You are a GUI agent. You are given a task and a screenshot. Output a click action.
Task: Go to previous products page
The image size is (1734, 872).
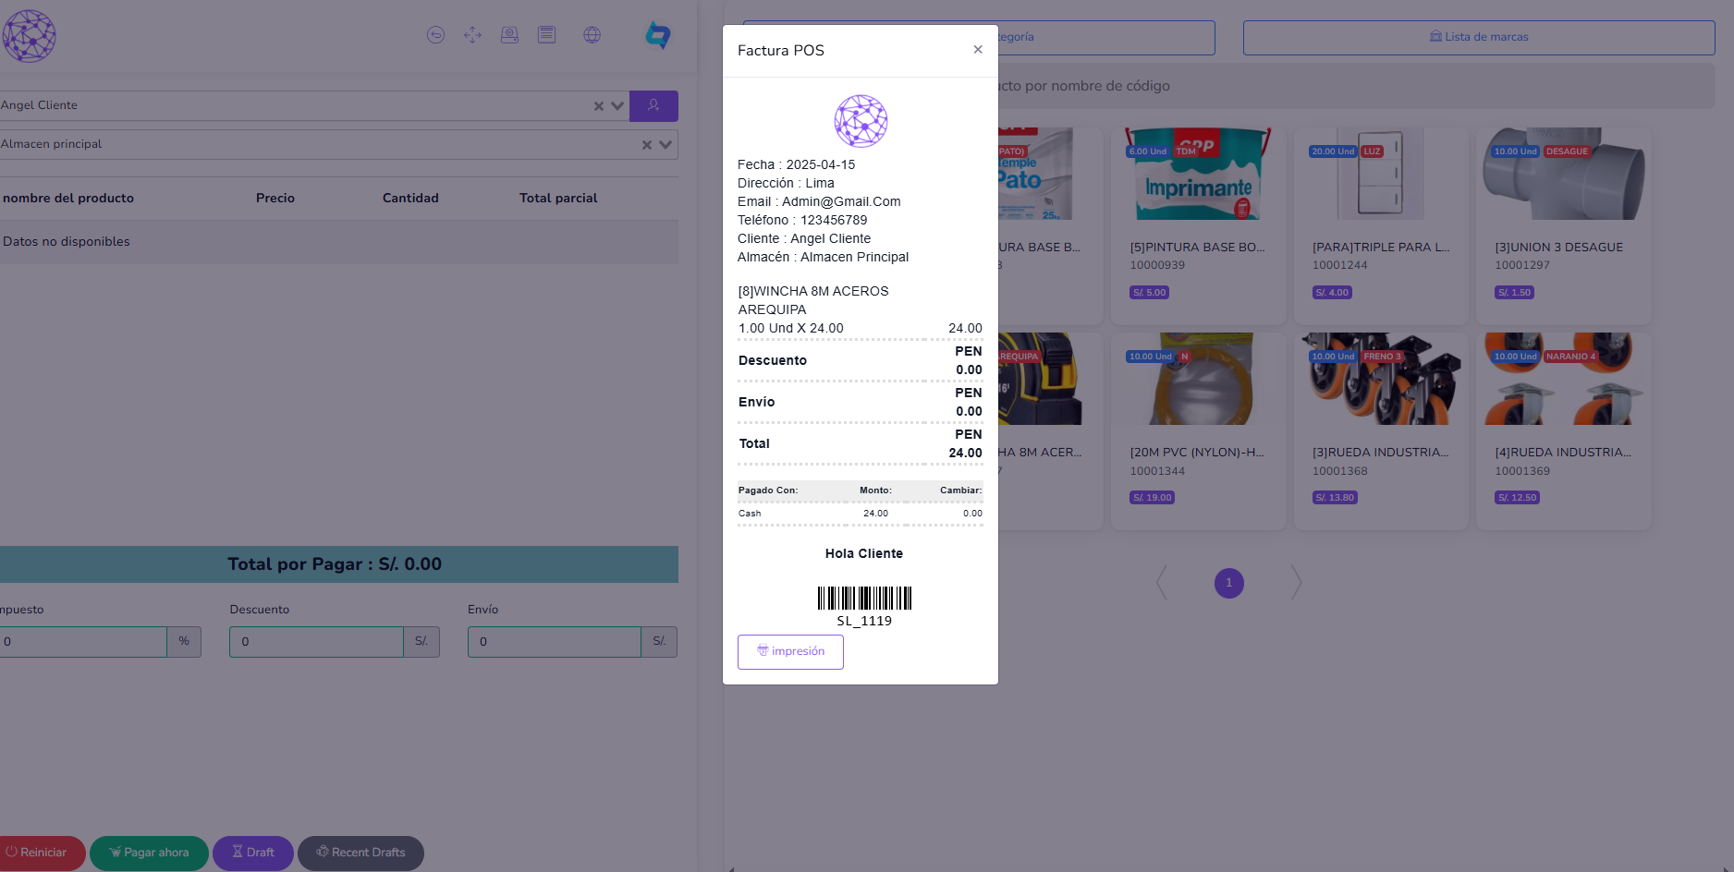tap(1162, 583)
